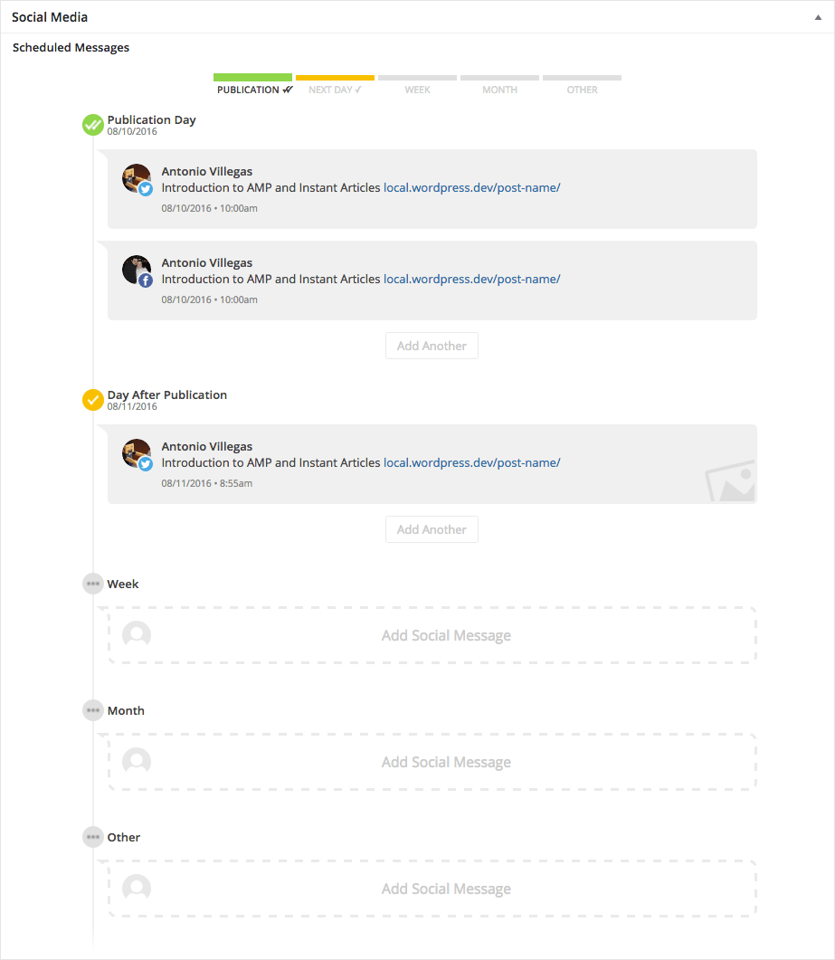The image size is (835, 960).
Task: Add a social message for Month
Action: 446,762
